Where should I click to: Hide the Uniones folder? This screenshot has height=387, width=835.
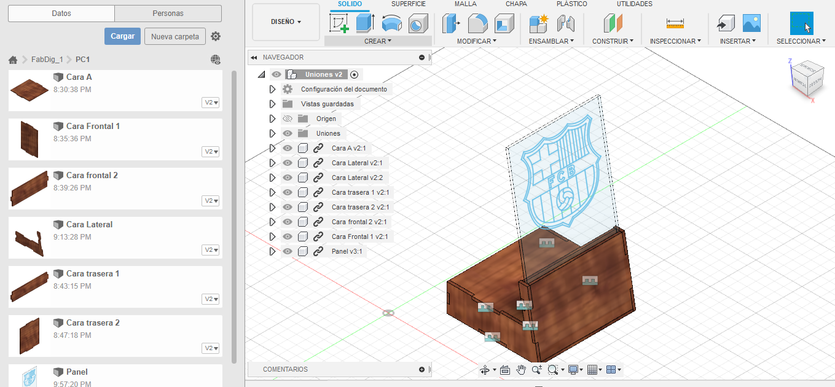click(287, 133)
